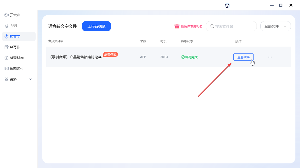Open the panda avatar profile icon
The width and height of the screenshot is (300, 168).
(227, 5)
